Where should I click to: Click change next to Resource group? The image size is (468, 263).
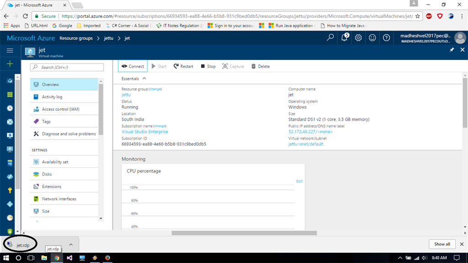coord(155,89)
